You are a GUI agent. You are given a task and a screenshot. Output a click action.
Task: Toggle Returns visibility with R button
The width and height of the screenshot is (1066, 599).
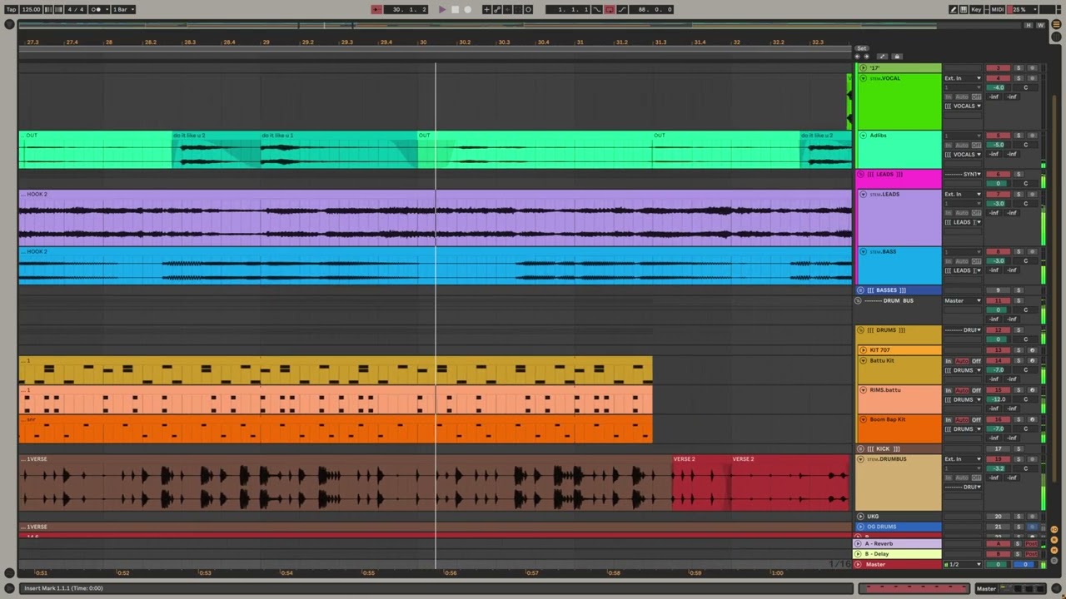tap(1054, 540)
